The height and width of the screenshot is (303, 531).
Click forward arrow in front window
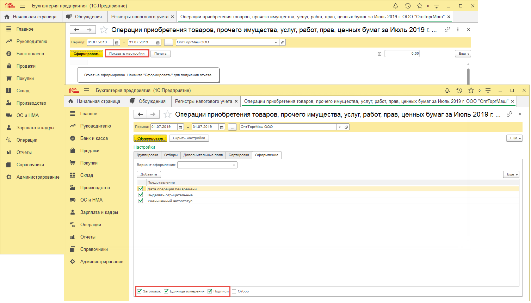[x=153, y=114]
